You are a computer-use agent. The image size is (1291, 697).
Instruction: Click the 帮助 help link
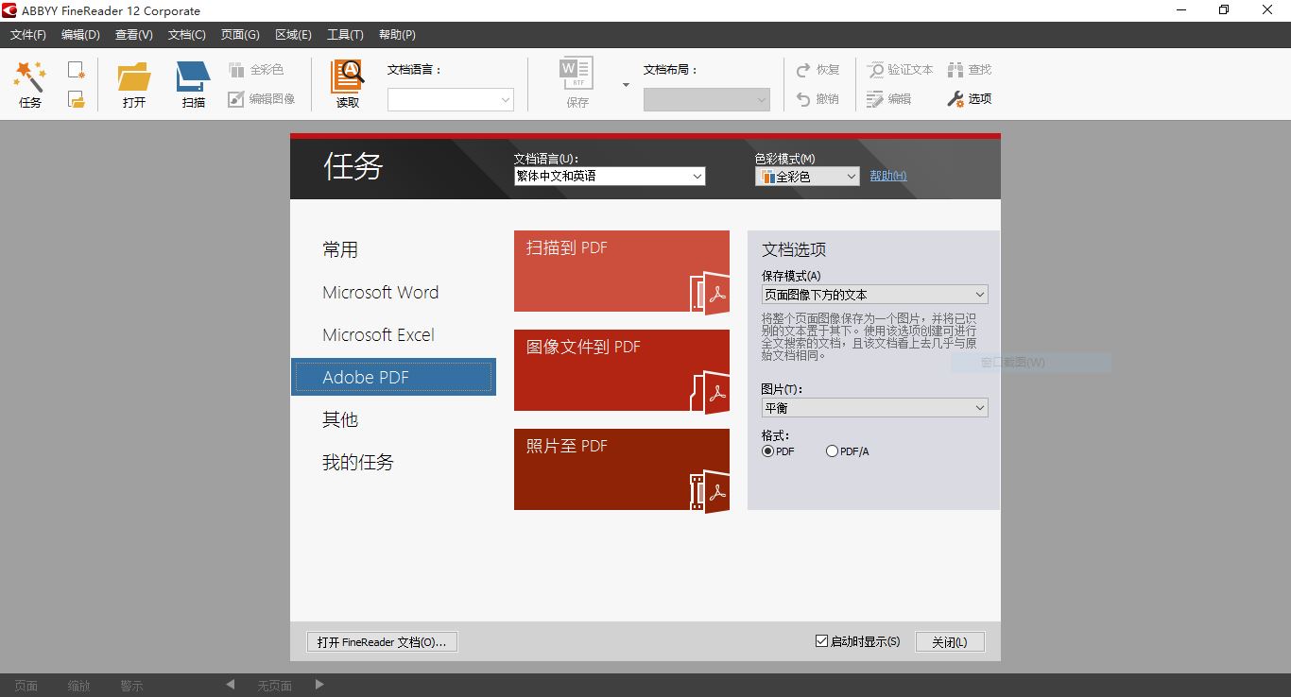(x=887, y=176)
